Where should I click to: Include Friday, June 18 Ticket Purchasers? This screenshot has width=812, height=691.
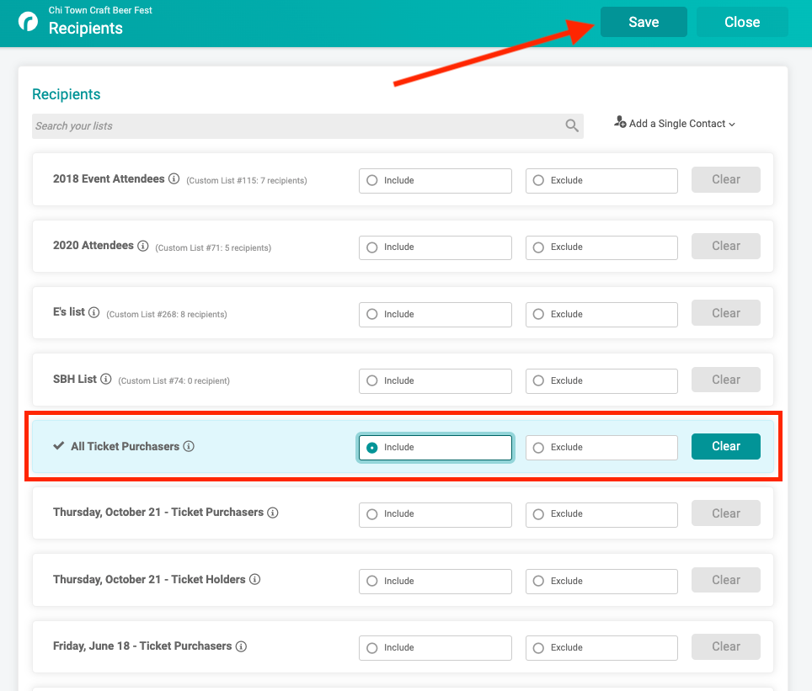pyautogui.click(x=435, y=648)
